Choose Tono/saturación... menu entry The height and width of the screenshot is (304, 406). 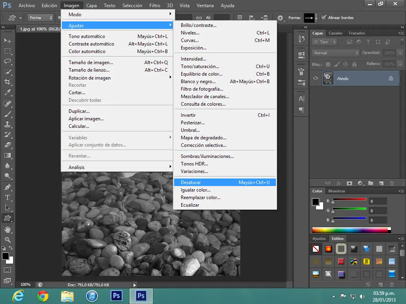[225, 66]
